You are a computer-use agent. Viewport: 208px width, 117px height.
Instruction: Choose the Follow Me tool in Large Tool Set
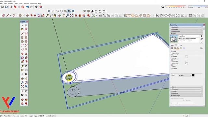pos(26,58)
